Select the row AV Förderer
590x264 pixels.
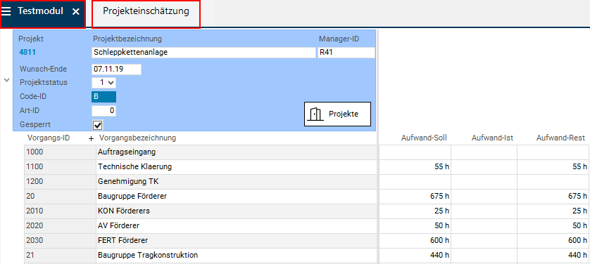(237, 226)
